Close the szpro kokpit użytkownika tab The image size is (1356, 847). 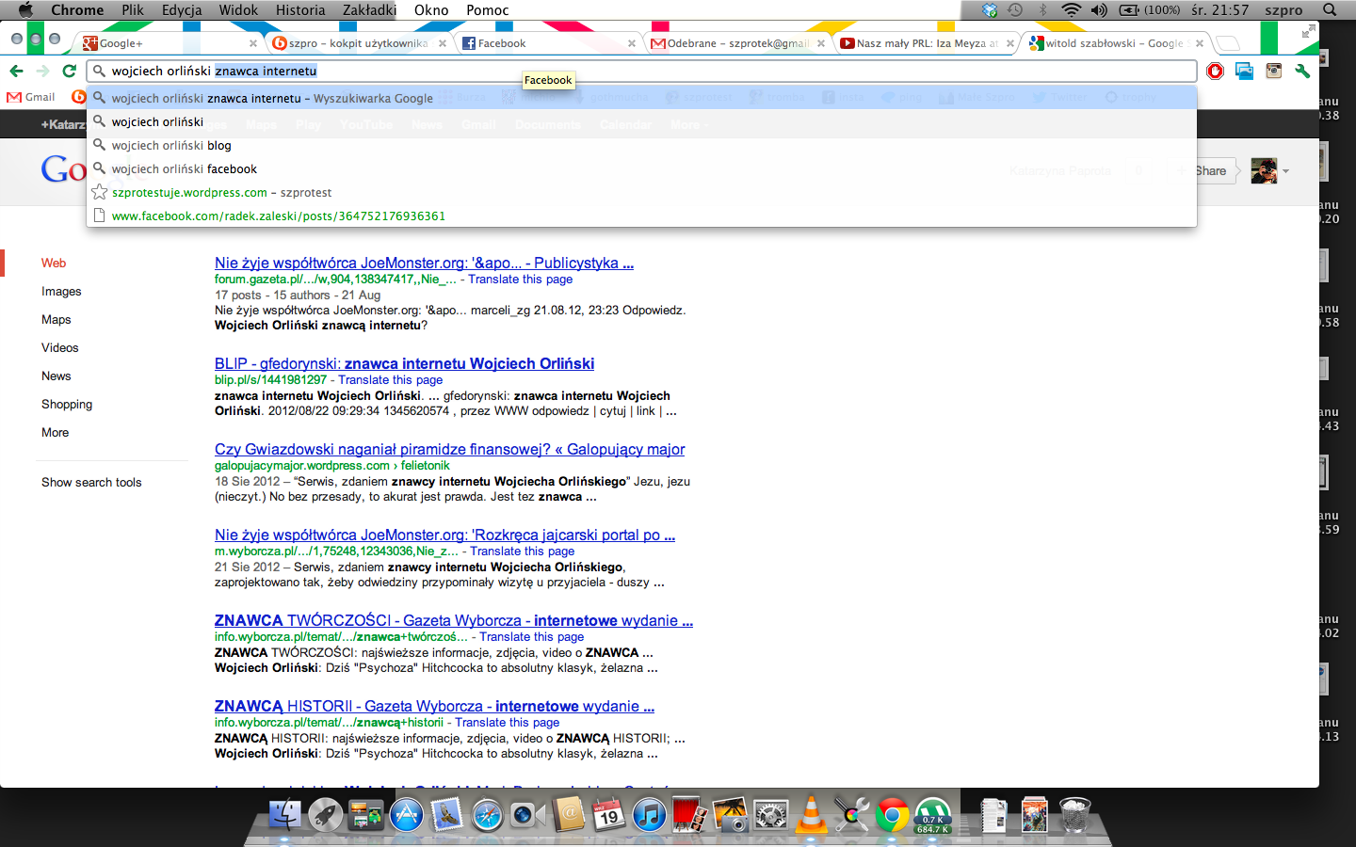443,43
